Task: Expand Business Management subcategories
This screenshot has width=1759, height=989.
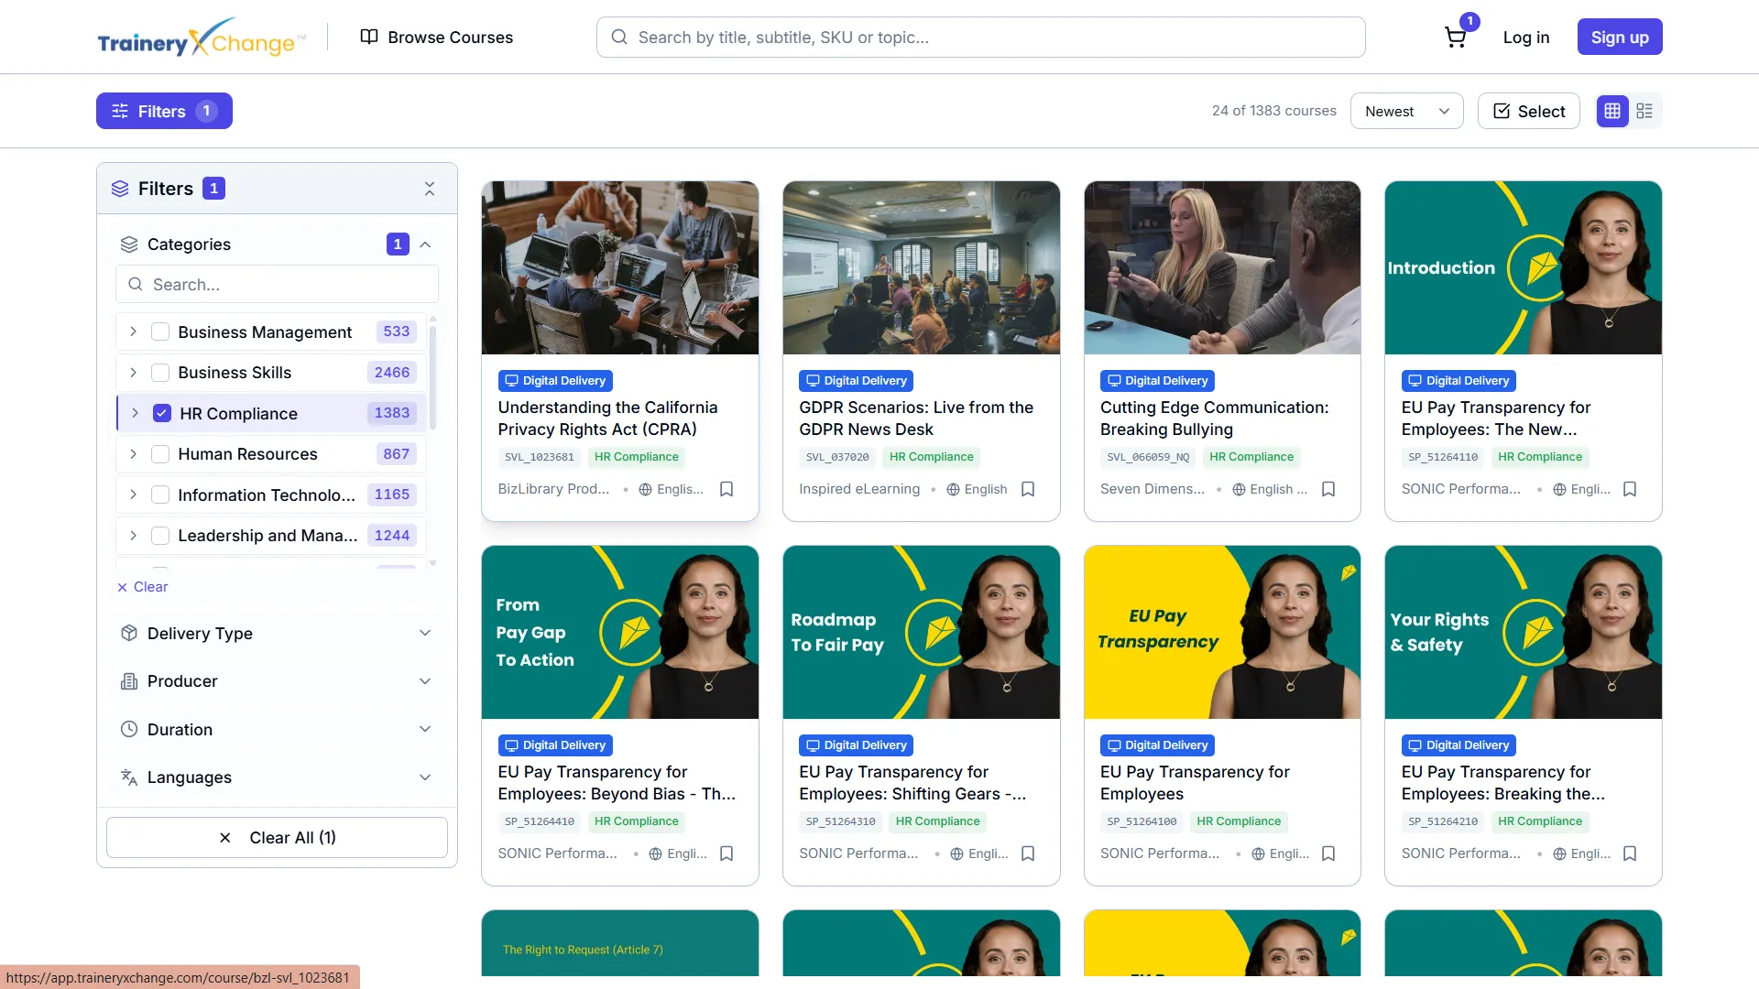Action: pyautogui.click(x=134, y=332)
